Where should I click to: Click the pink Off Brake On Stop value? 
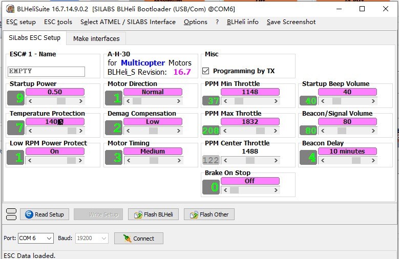point(250,181)
